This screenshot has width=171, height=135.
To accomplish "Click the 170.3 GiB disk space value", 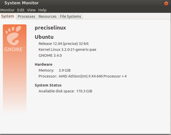I will click(x=84, y=91).
